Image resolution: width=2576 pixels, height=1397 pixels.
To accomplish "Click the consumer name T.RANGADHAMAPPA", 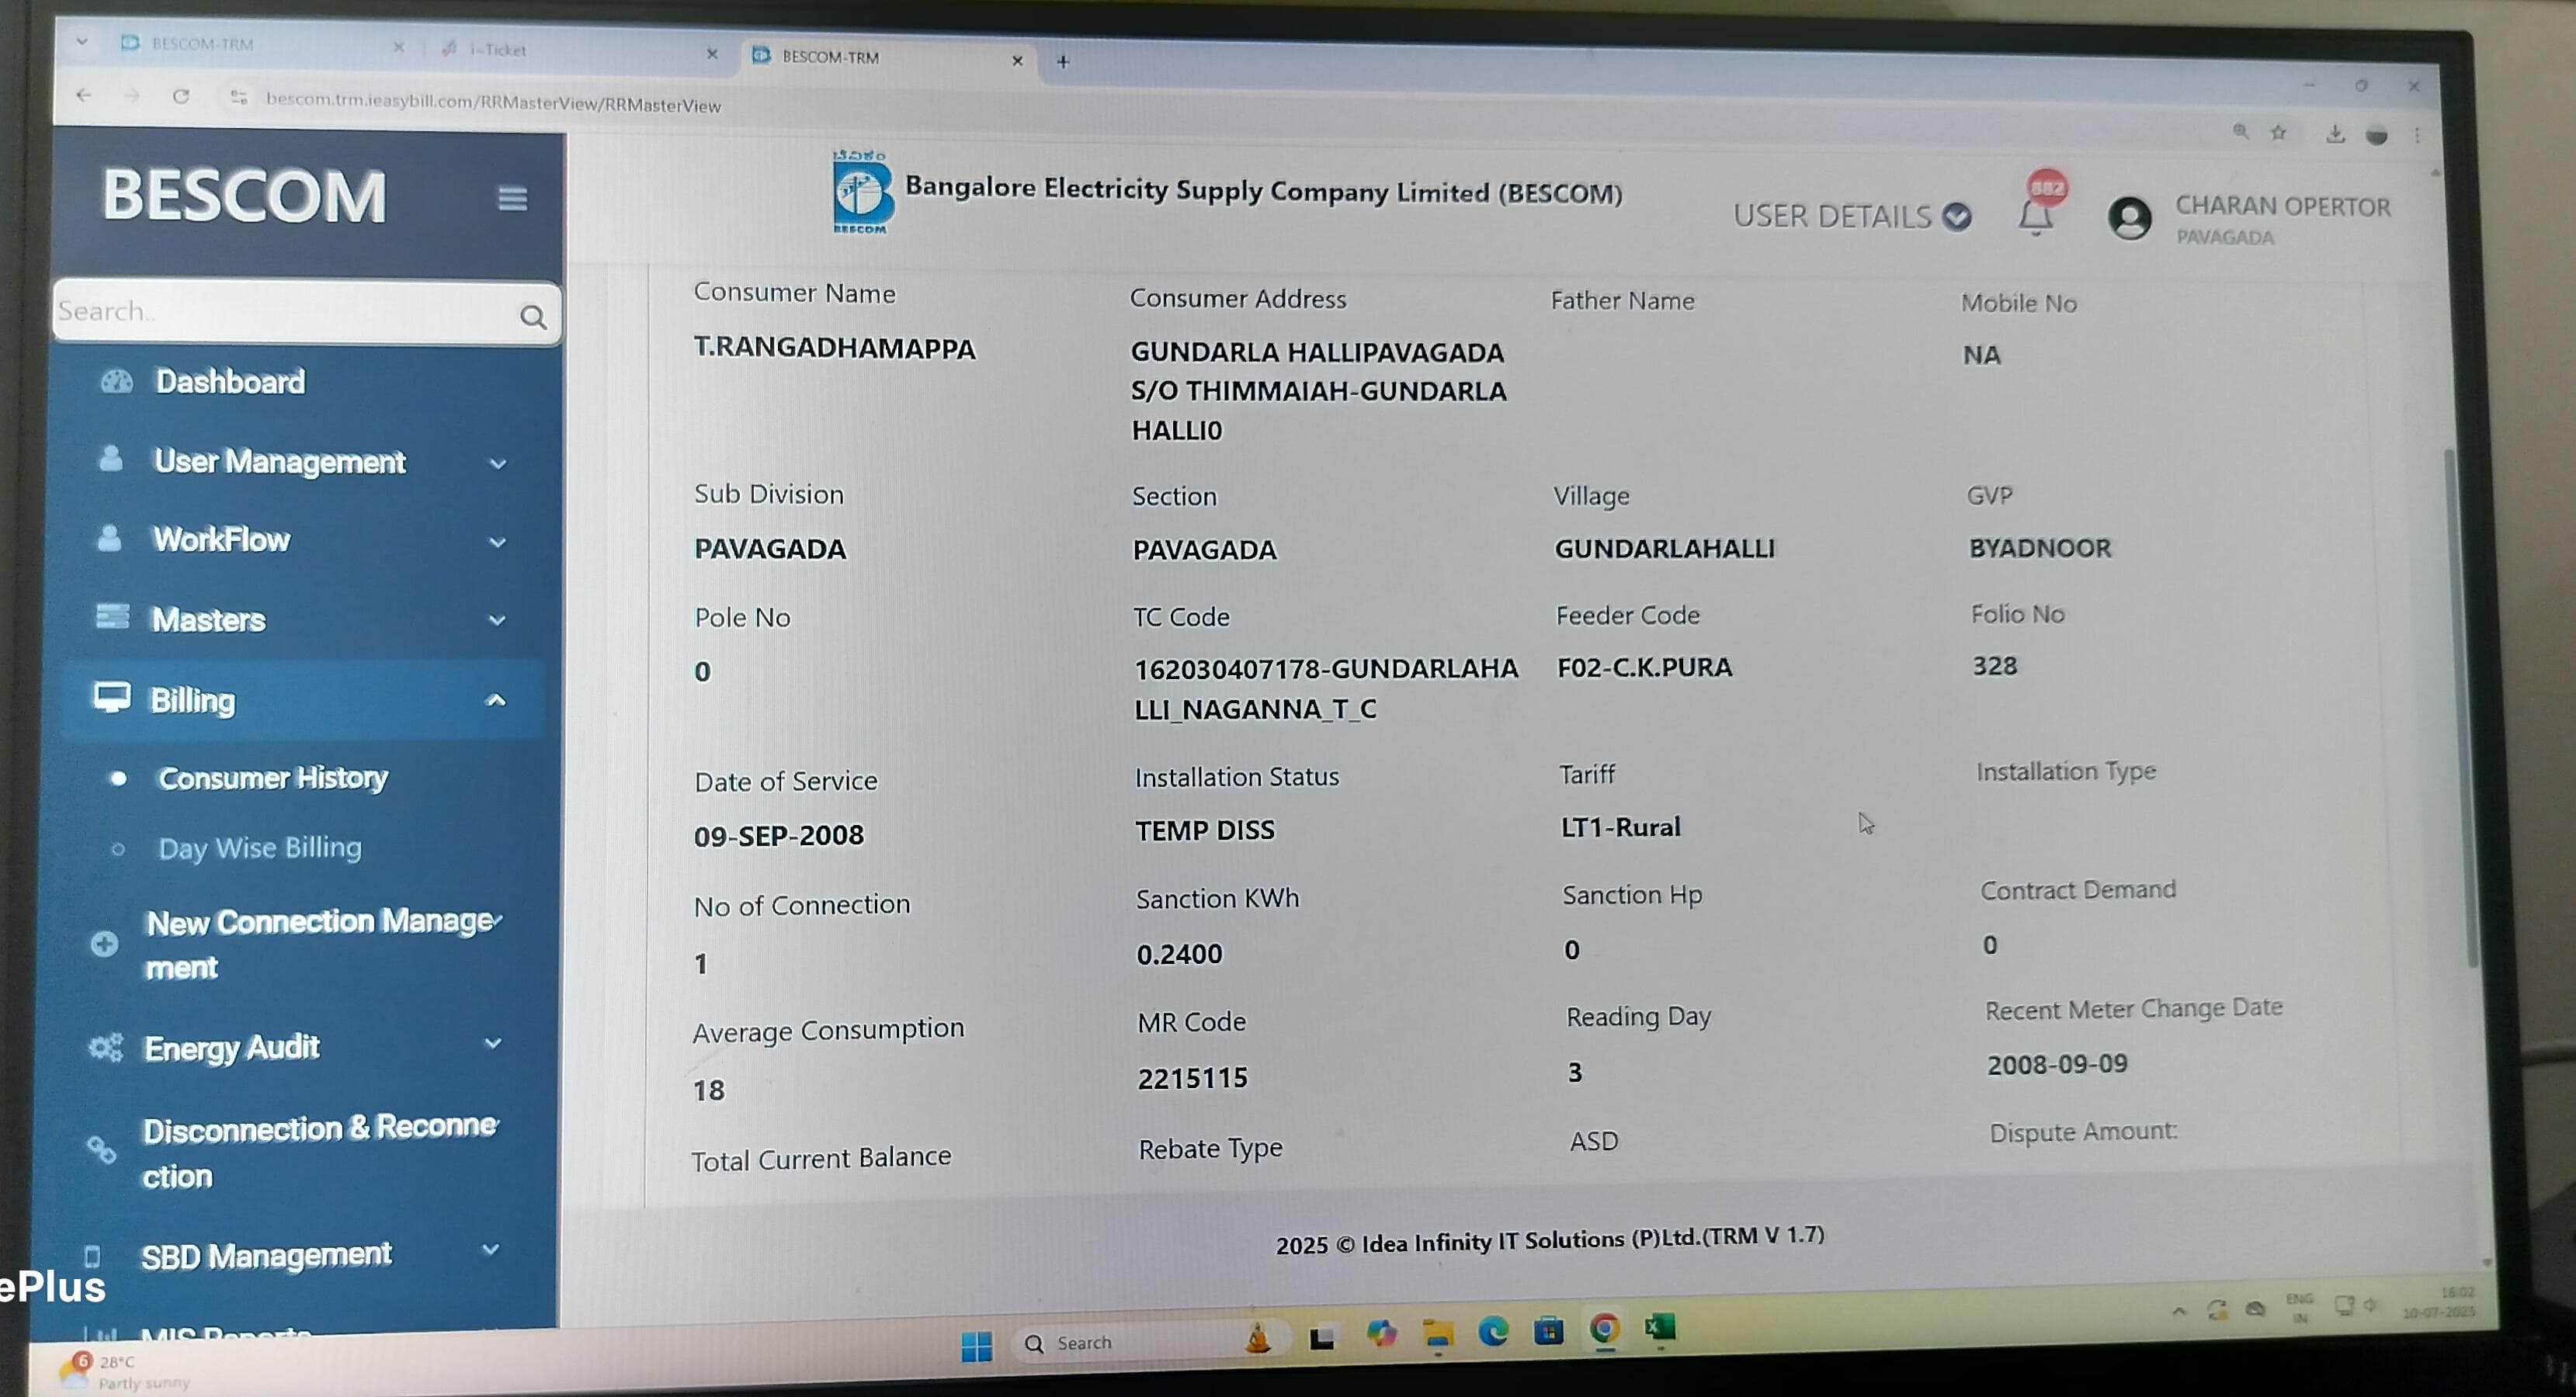I will coord(834,348).
